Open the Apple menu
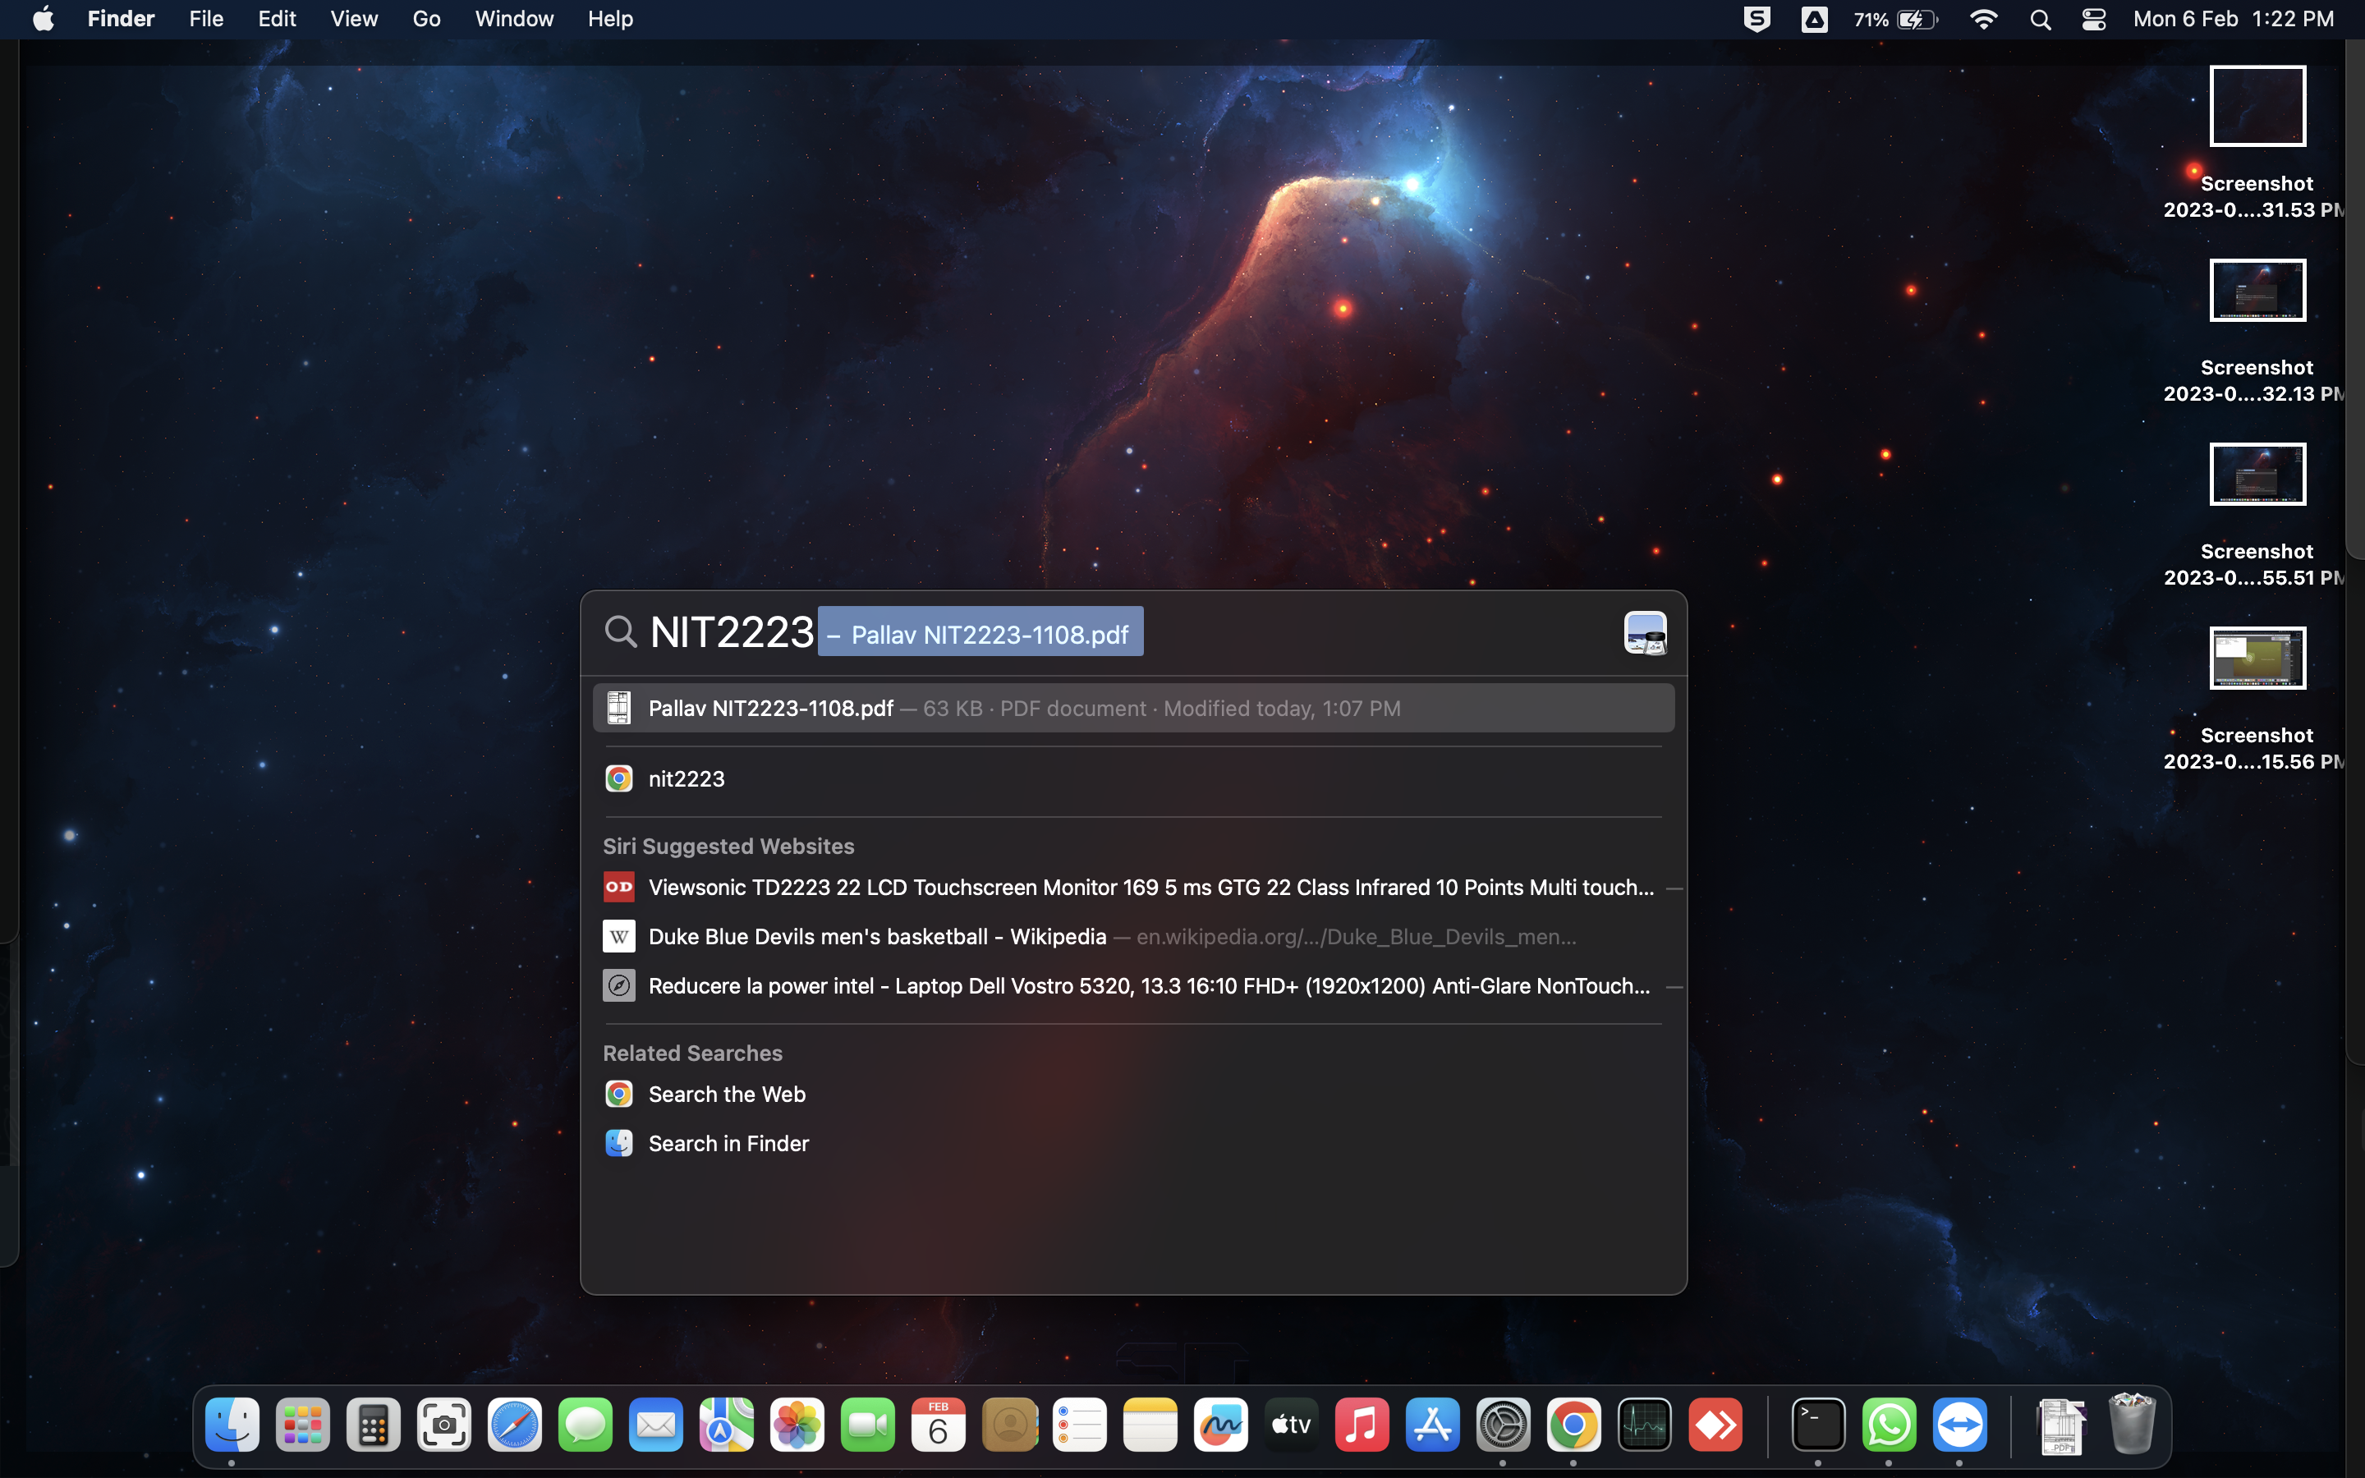 (43, 20)
